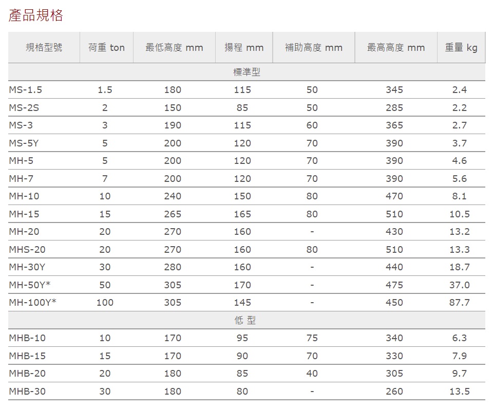Click the MHB-30 model name
493x408 pixels.
point(27,392)
